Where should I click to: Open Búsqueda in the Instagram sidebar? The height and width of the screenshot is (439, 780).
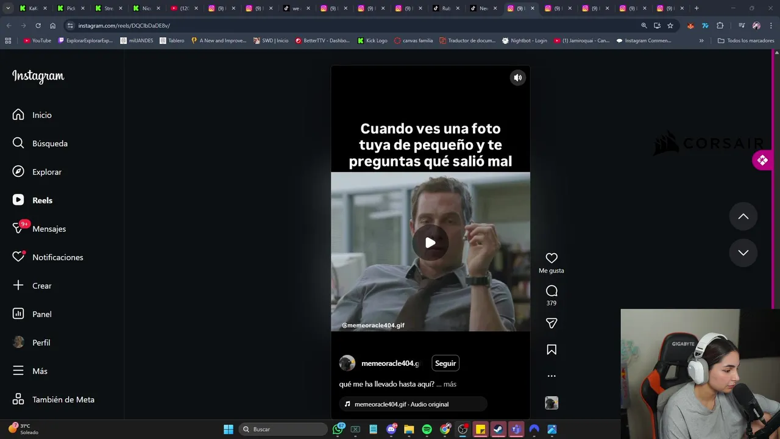pyautogui.click(x=40, y=143)
